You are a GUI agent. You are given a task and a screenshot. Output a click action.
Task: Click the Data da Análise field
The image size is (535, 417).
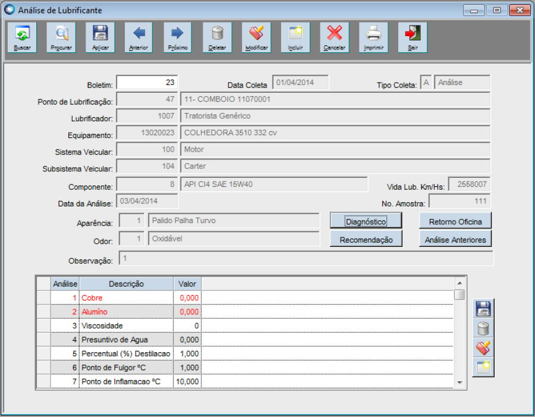click(147, 201)
